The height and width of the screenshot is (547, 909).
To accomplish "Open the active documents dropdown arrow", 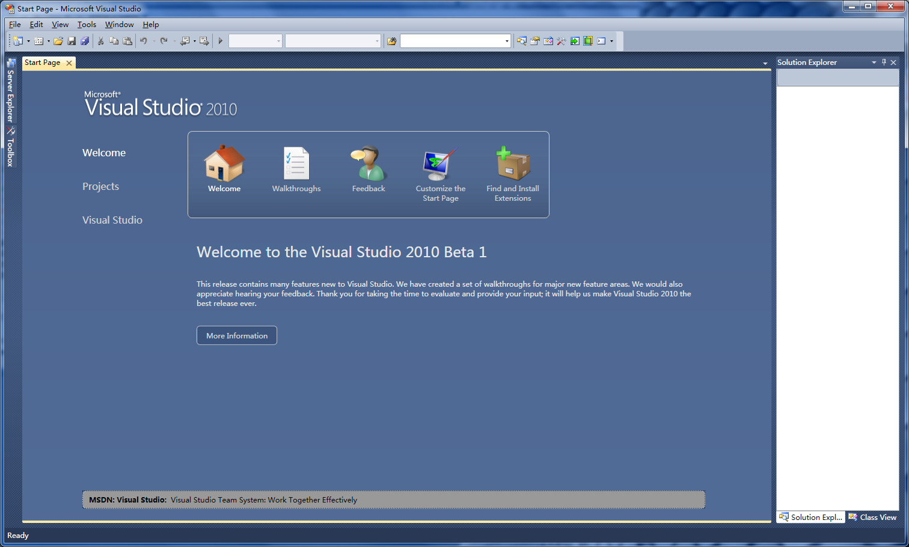I will (x=765, y=63).
